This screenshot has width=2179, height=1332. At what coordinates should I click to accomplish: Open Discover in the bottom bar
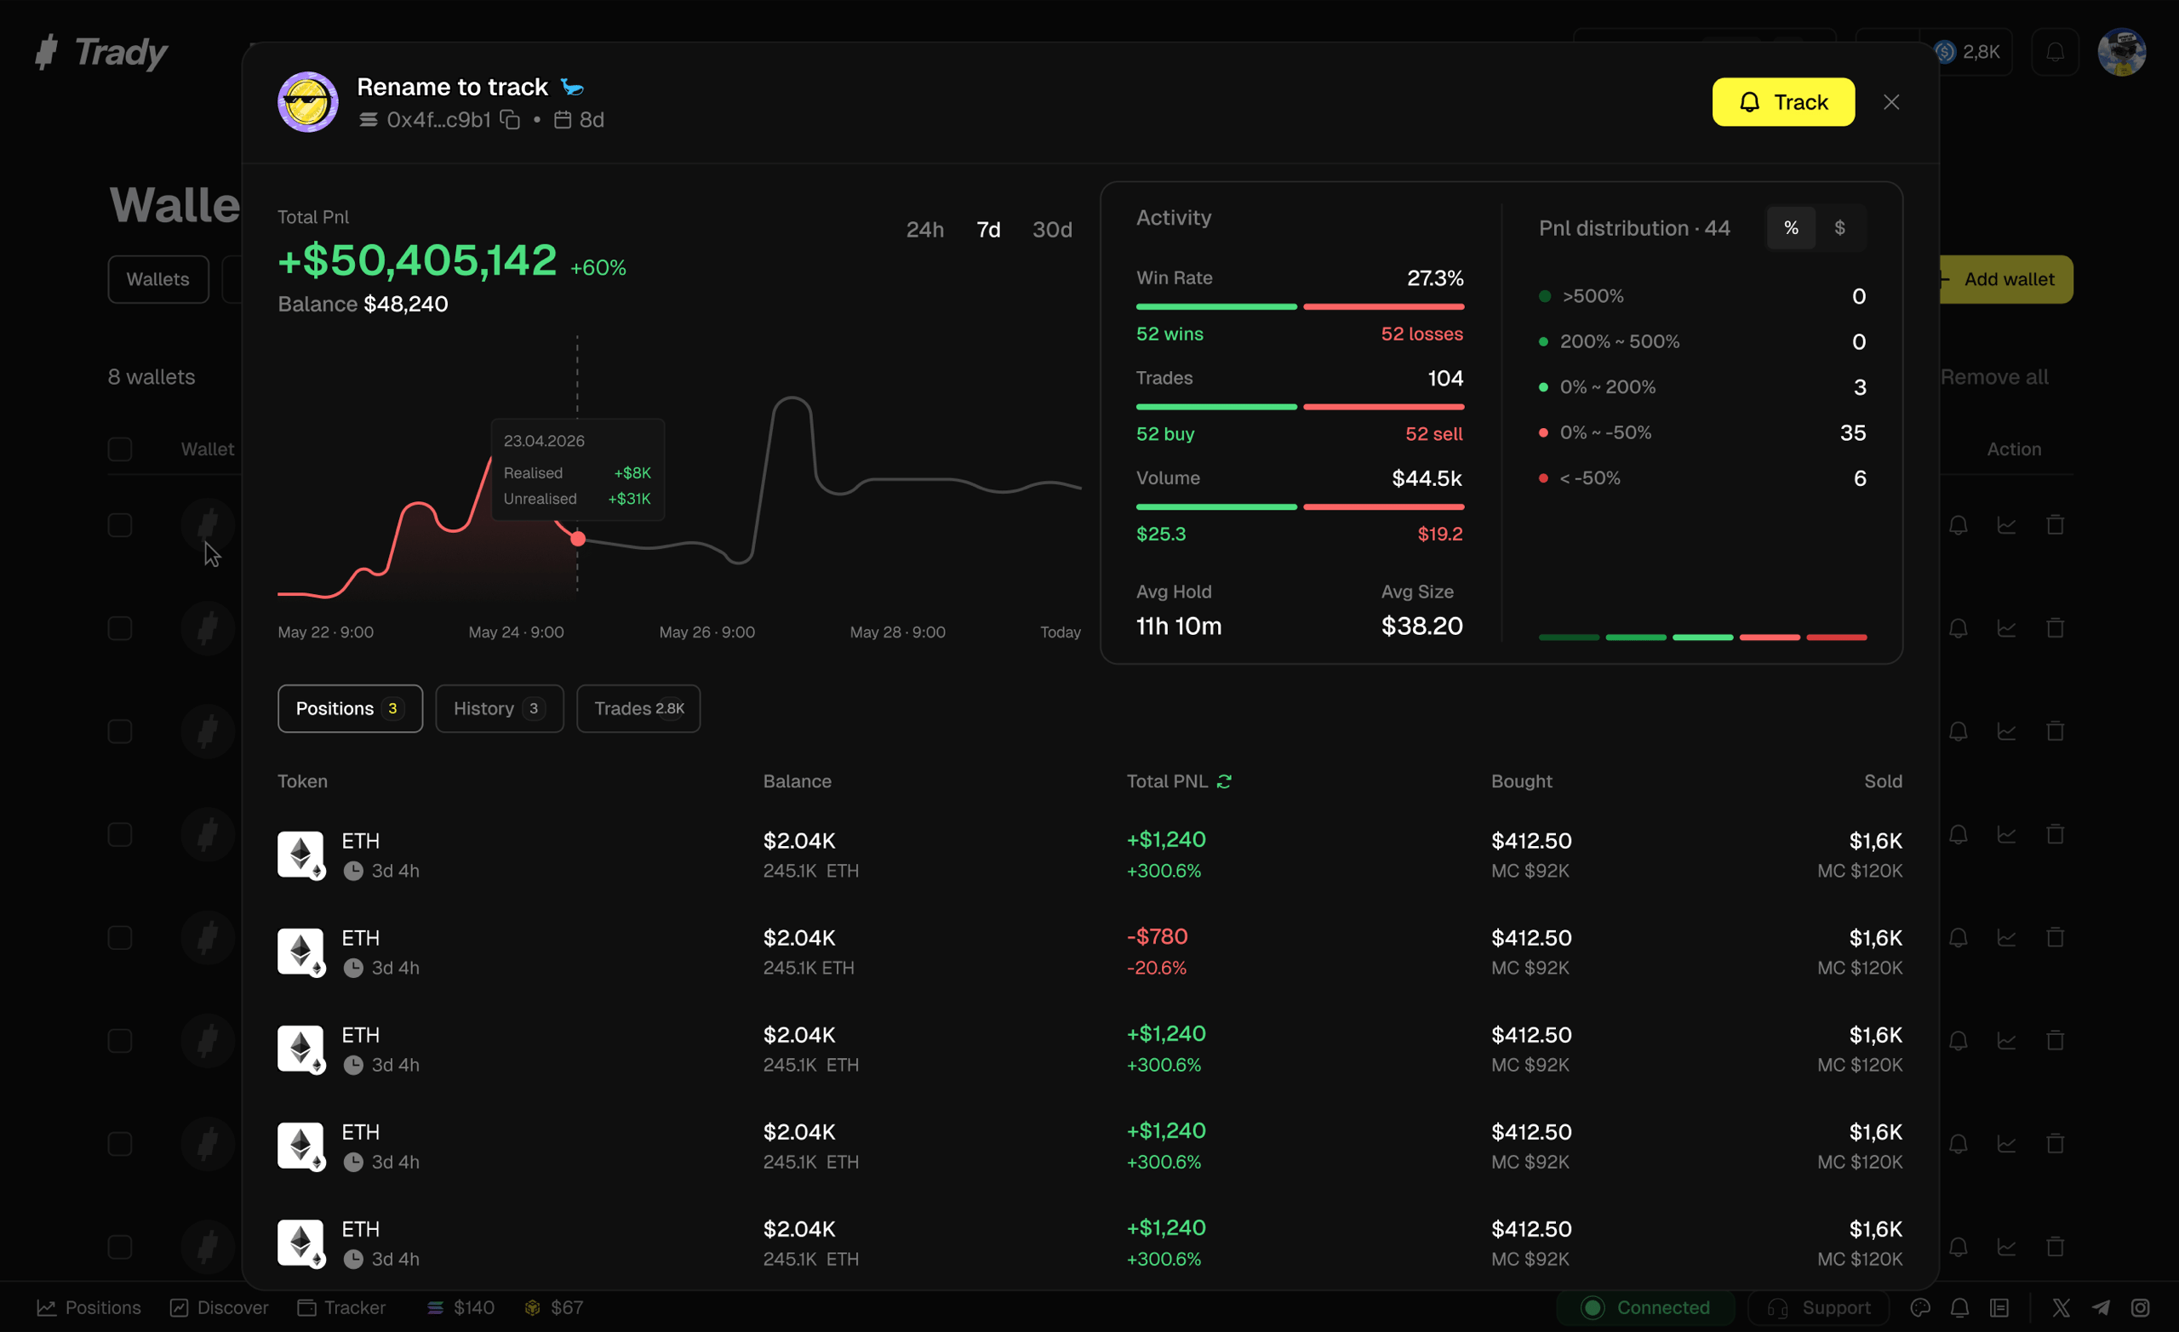pyautogui.click(x=219, y=1307)
